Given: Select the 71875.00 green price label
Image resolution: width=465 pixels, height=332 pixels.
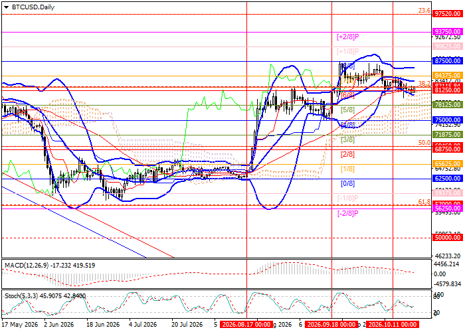Looking at the screenshot, I should [448, 135].
